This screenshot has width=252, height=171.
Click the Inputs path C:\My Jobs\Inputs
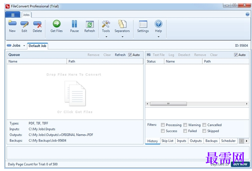[42, 129]
